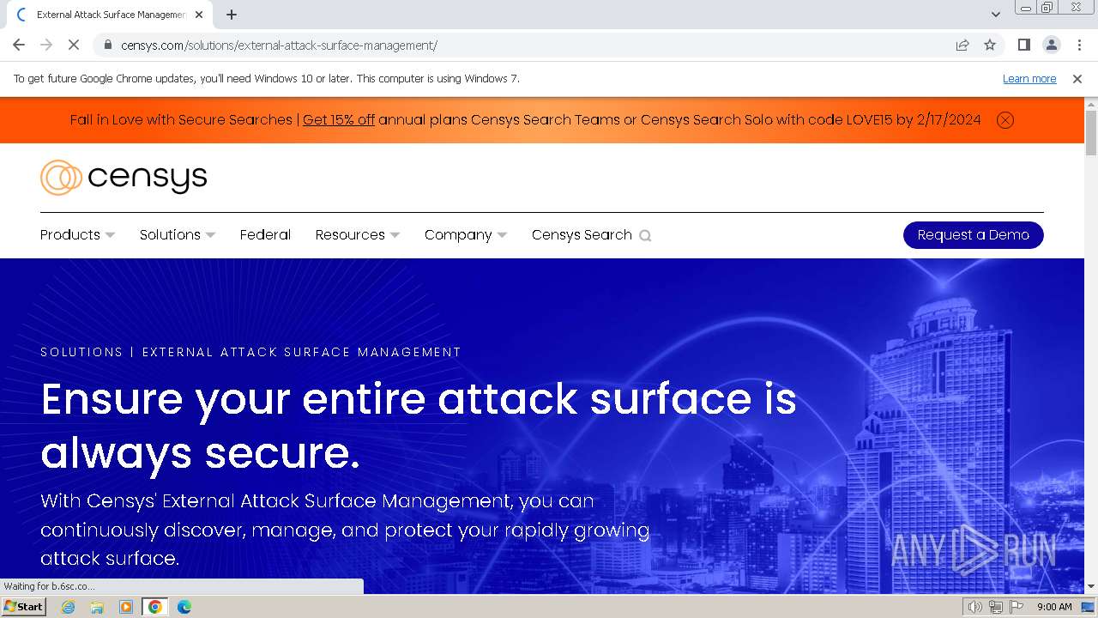The image size is (1098, 618).
Task: Click the 9:00 AM system clock
Action: tap(1054, 607)
